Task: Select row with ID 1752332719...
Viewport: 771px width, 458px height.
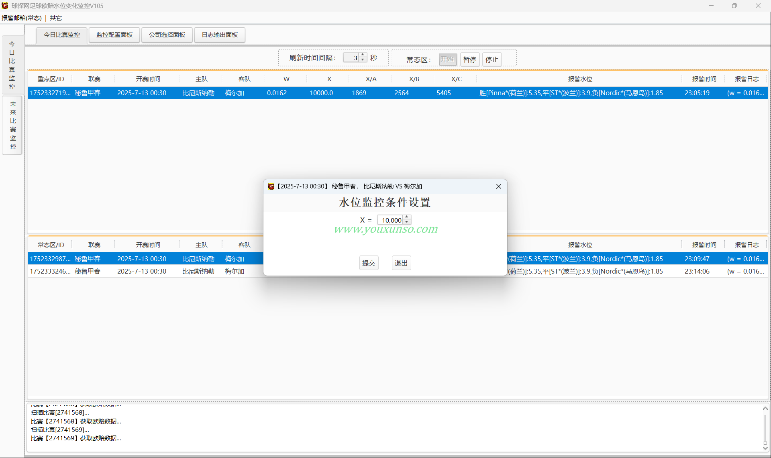Action: [398, 93]
